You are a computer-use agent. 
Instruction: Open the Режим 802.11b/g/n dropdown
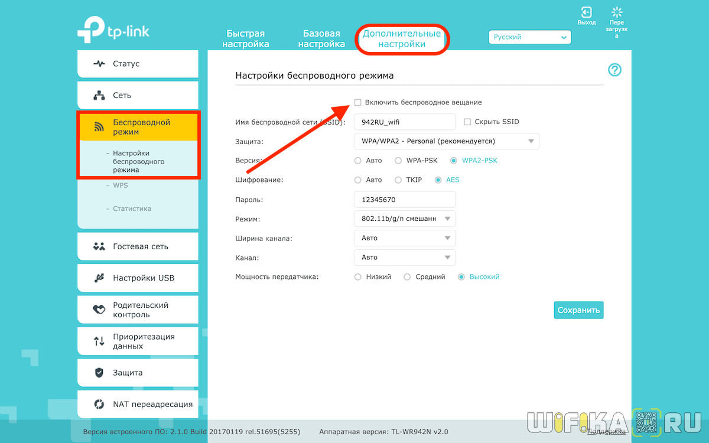pos(405,219)
